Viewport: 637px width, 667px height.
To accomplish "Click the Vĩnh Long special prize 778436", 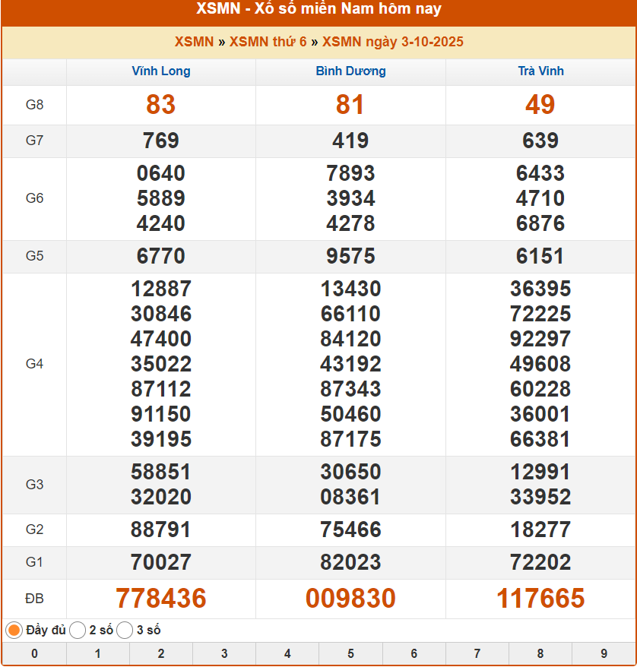I will click(x=161, y=599).
